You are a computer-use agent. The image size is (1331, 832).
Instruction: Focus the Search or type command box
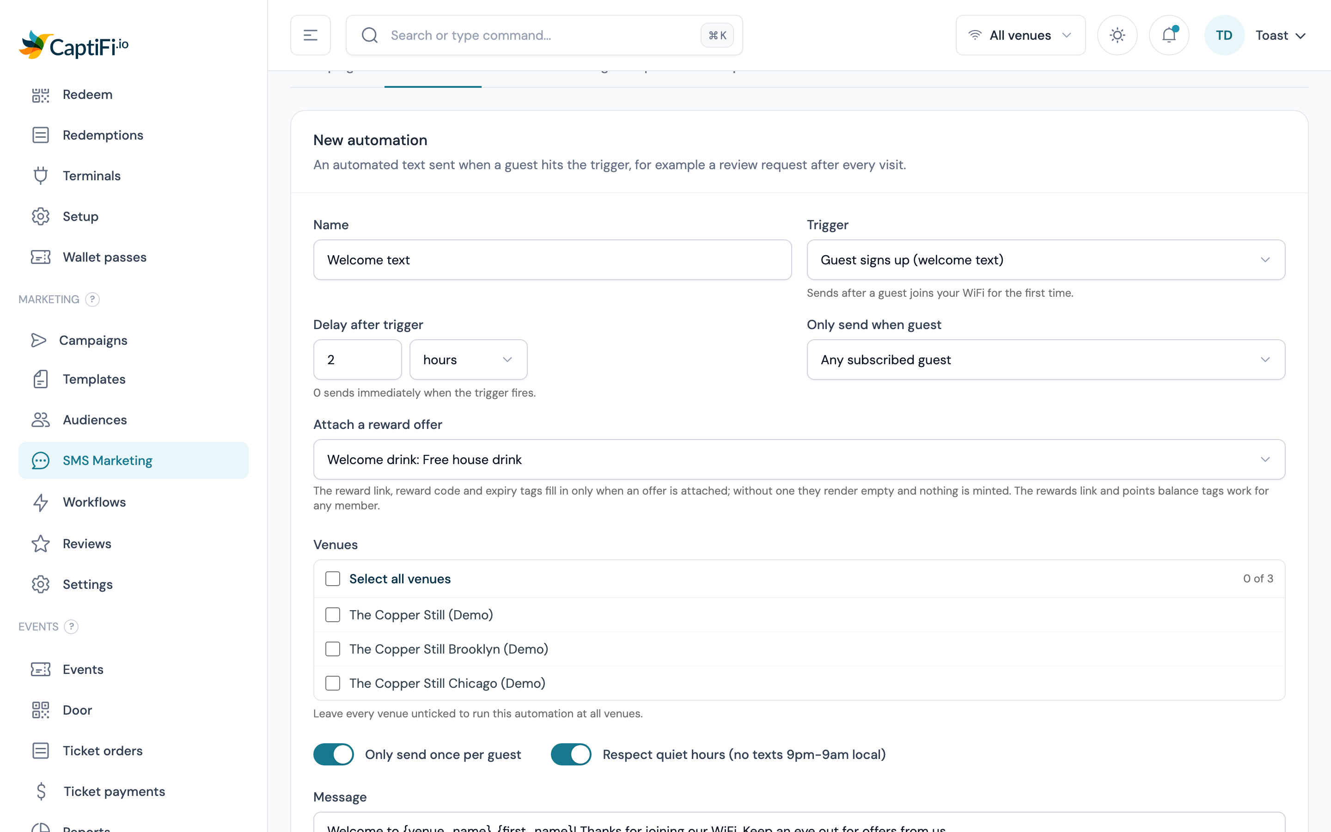(544, 35)
